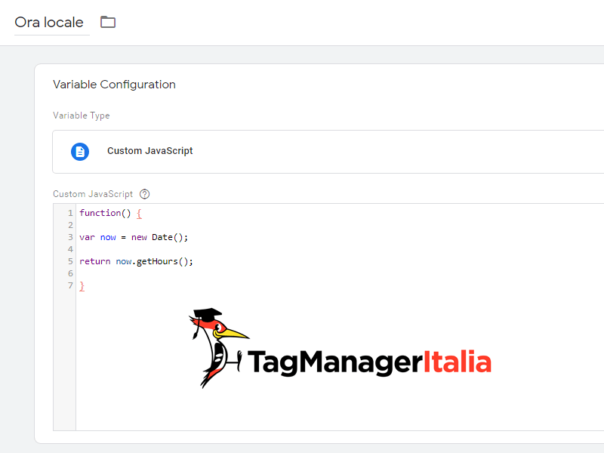Click the blue Custom JavaScript type icon
This screenshot has width=604, height=453.
[x=80, y=152]
